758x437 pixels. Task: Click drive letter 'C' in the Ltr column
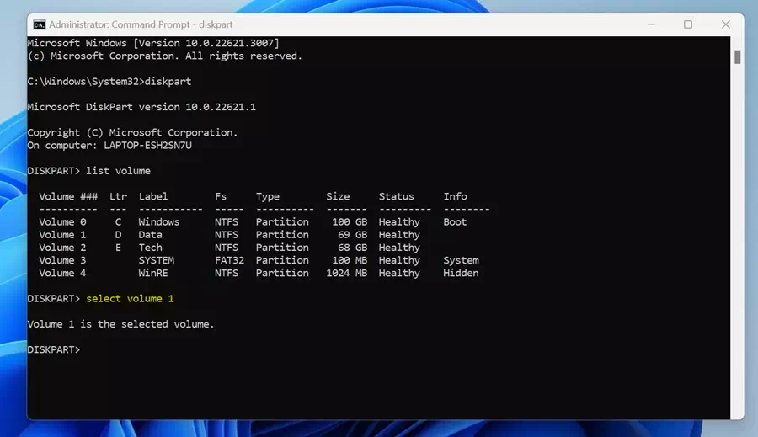[118, 222]
